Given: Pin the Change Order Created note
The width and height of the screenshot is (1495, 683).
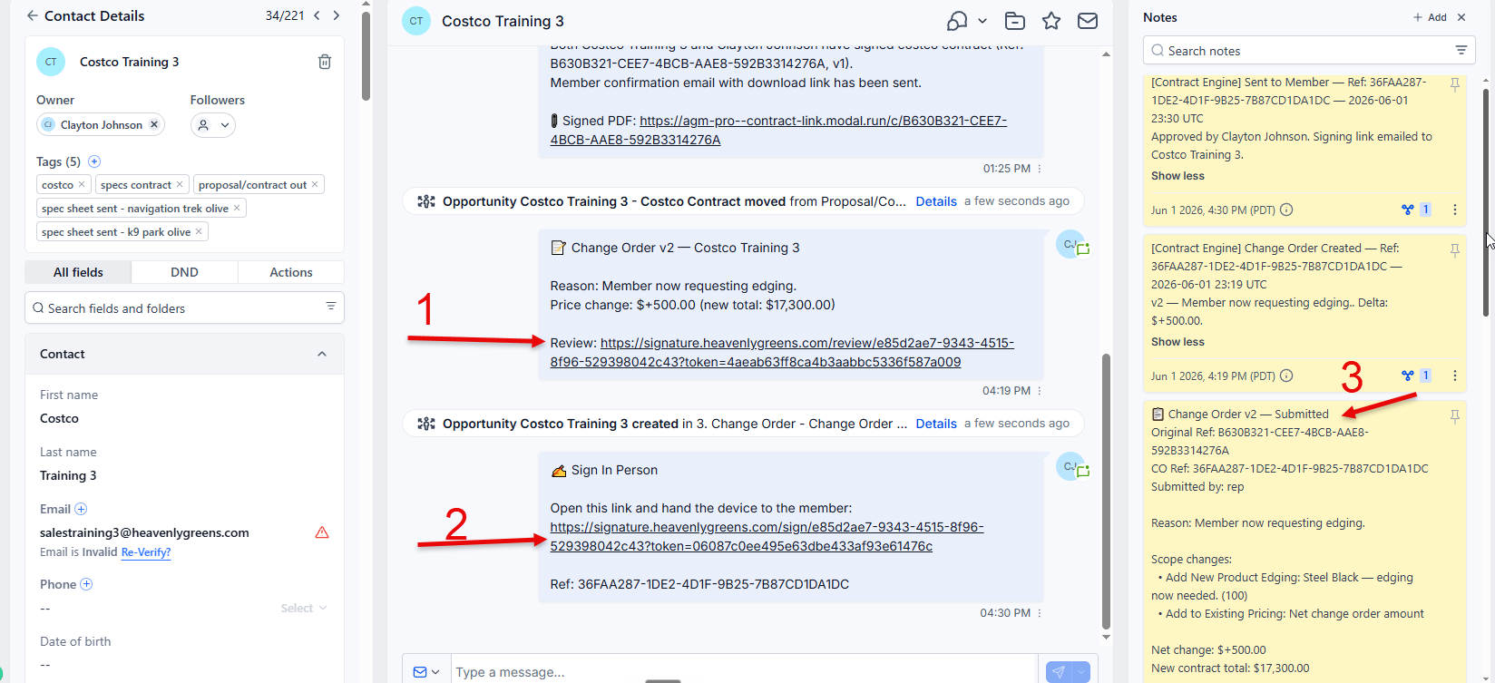Looking at the screenshot, I should click(1454, 250).
